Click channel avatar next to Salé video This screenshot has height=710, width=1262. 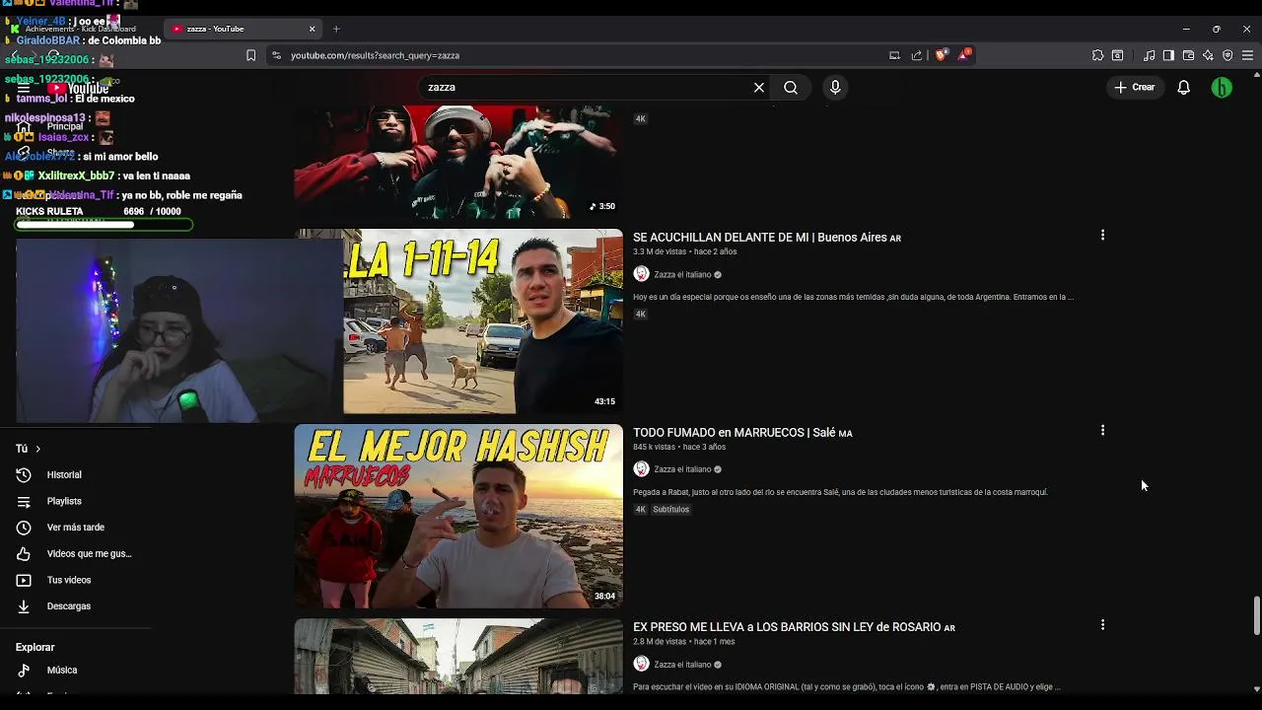pos(641,469)
